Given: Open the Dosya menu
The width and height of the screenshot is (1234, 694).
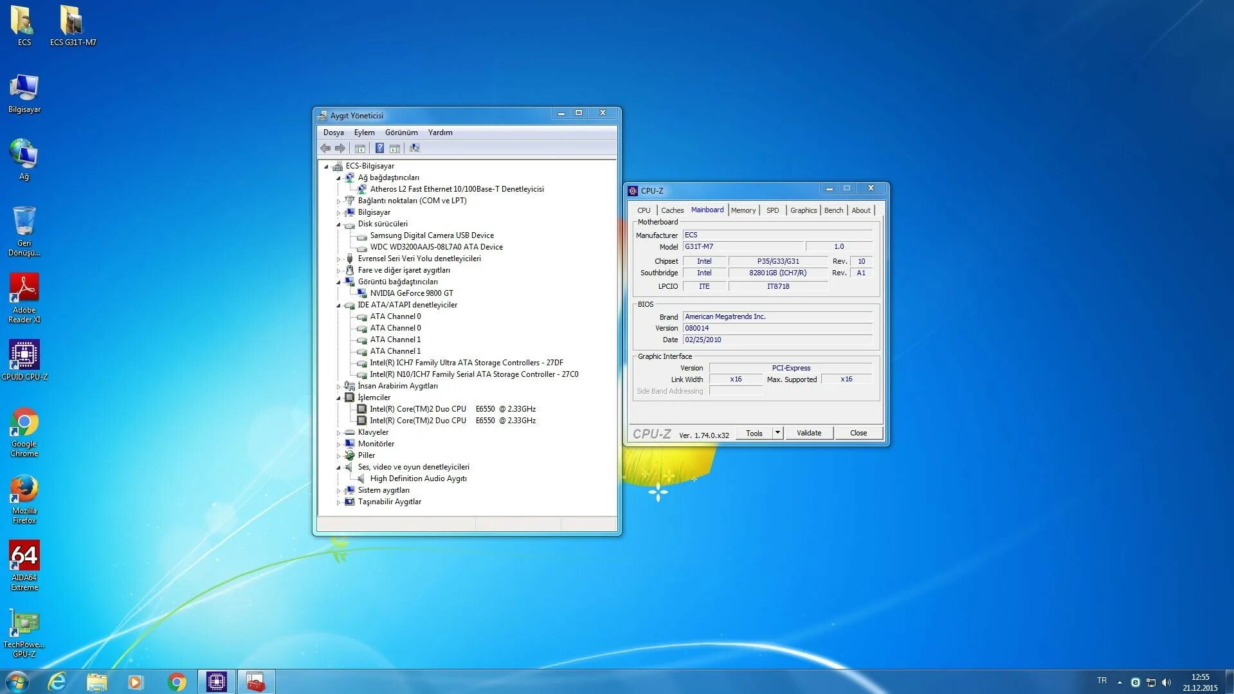Looking at the screenshot, I should (x=333, y=132).
